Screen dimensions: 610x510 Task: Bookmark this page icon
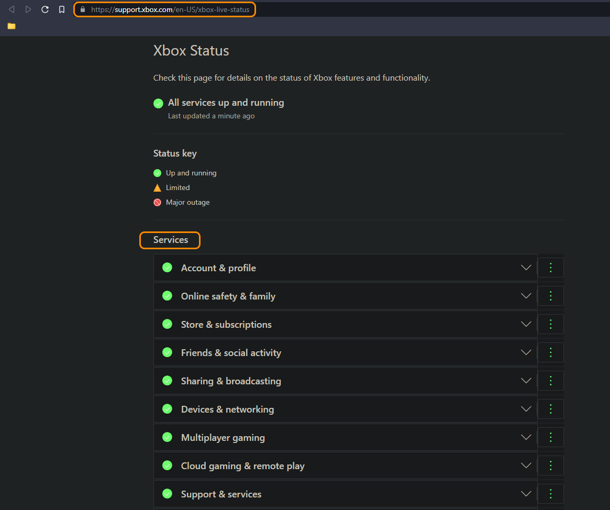(x=61, y=9)
